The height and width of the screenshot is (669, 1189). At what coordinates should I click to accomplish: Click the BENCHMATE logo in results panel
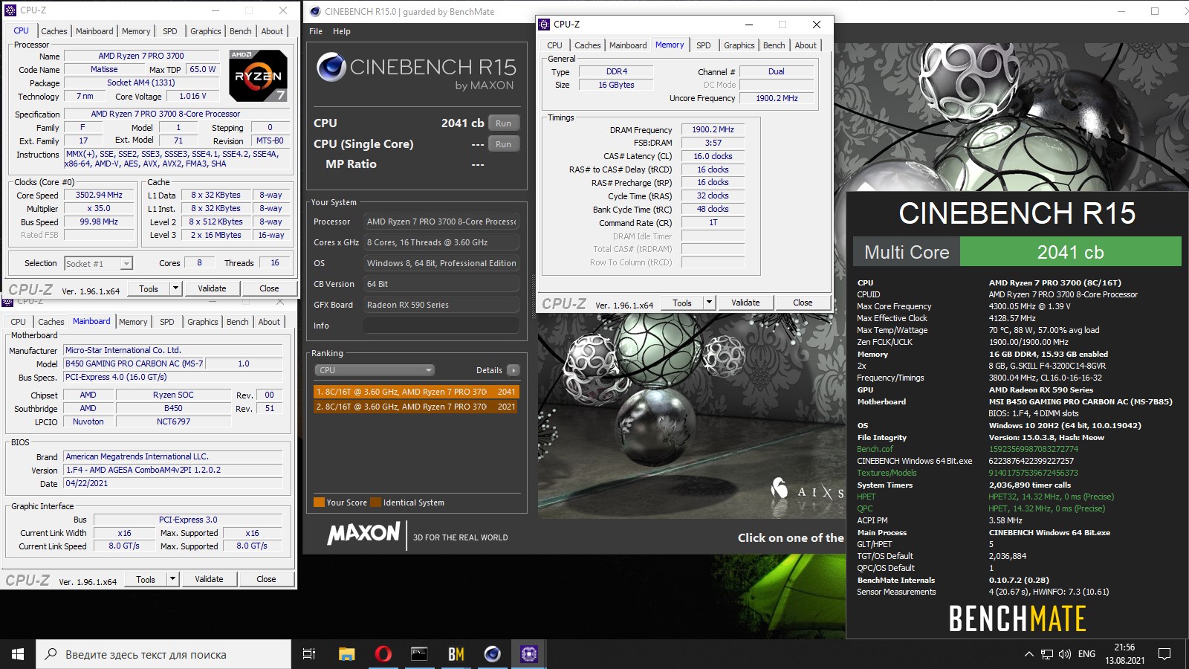pos(1017,618)
